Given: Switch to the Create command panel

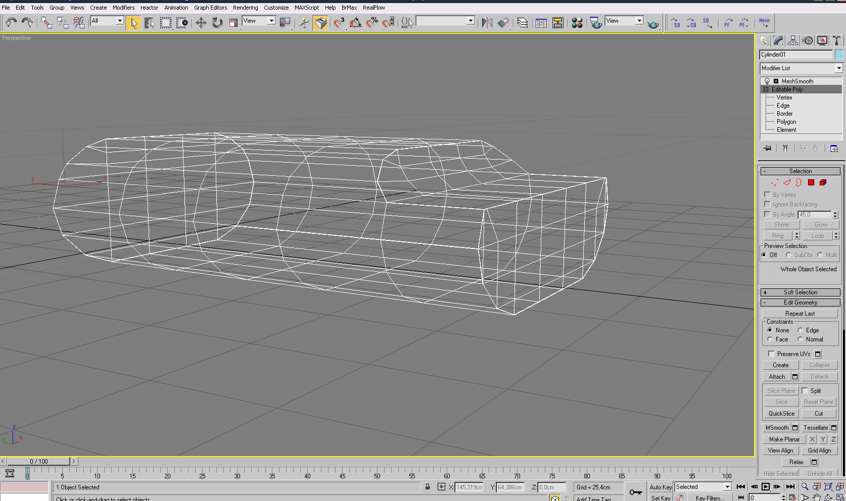Looking at the screenshot, I should click(764, 41).
